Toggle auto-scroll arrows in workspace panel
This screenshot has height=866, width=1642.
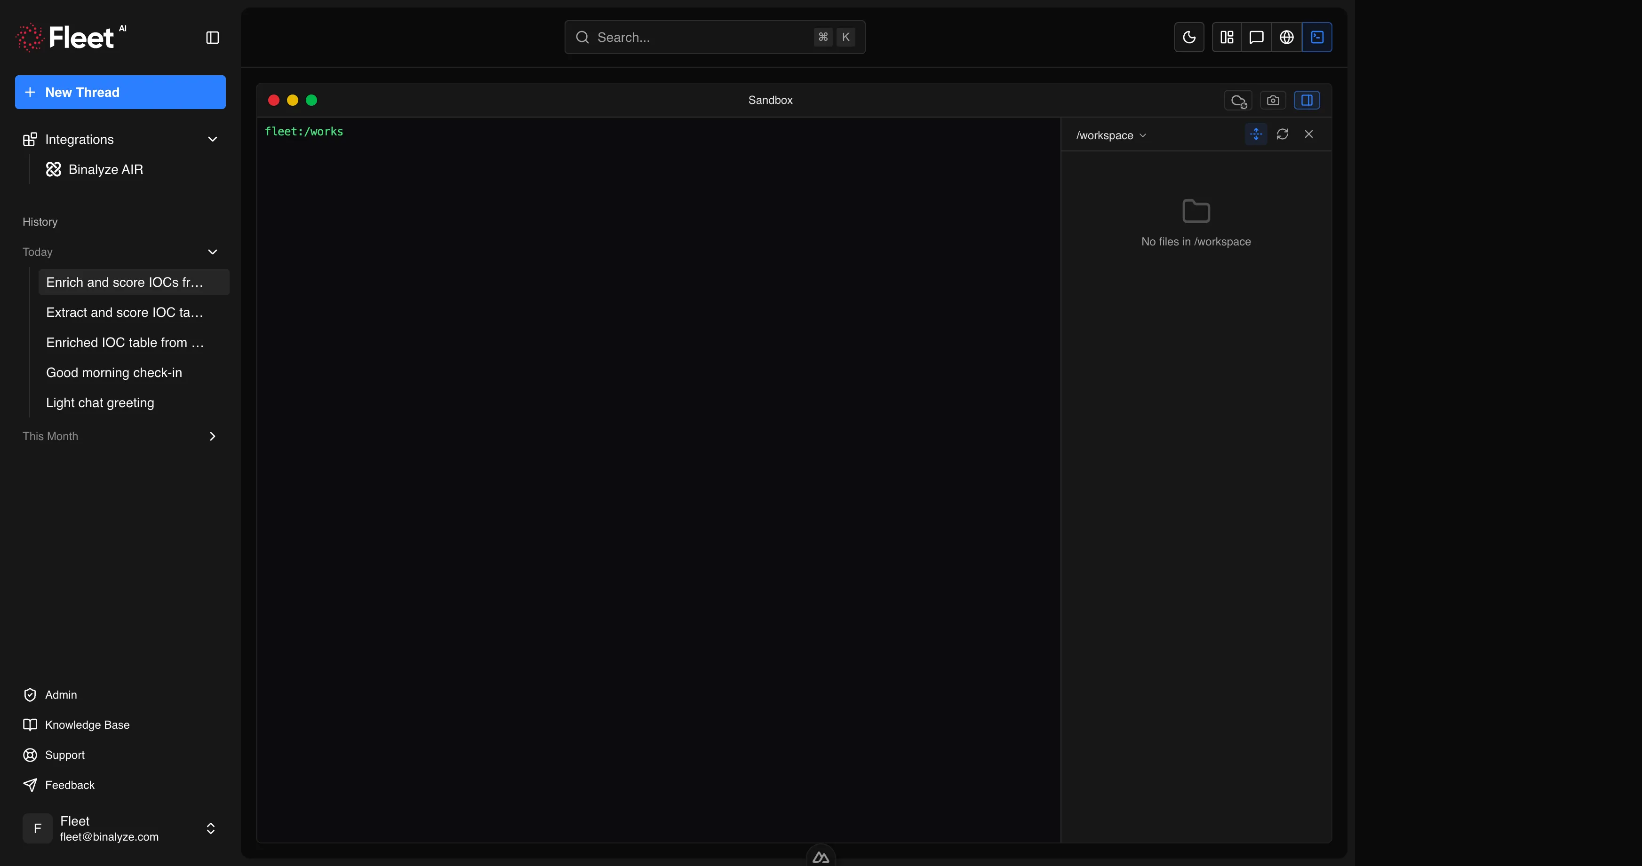[1256, 134]
